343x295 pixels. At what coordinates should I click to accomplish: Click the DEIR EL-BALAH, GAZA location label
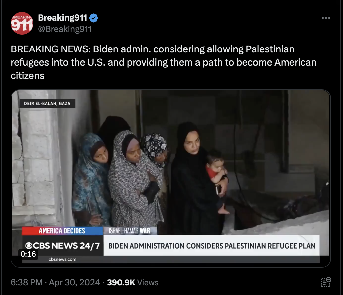point(47,103)
